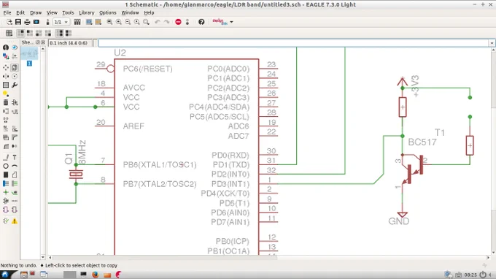
Task: Click the BC517 transistor label
Action: (x=422, y=142)
